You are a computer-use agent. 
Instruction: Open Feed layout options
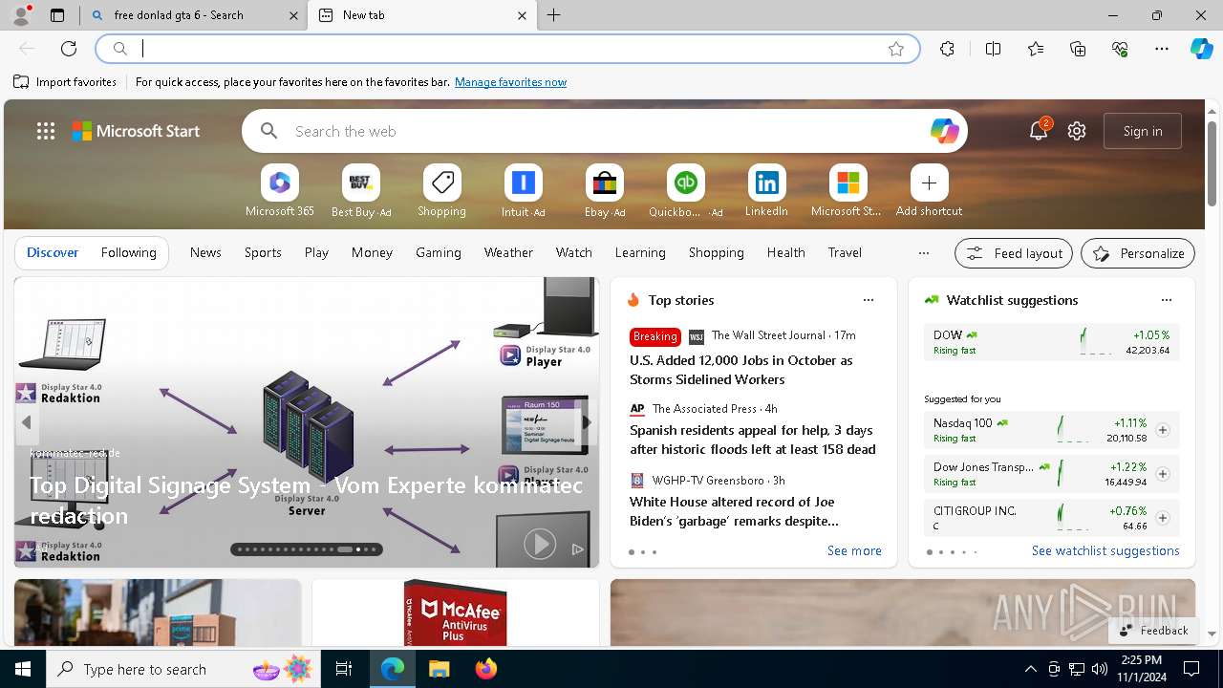[1014, 253]
